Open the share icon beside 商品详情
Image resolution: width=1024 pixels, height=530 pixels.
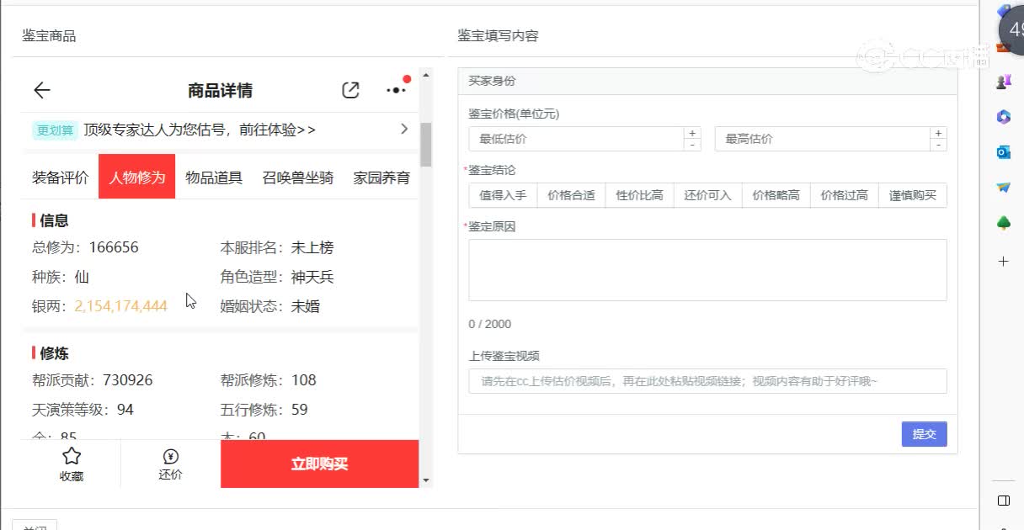pos(350,91)
